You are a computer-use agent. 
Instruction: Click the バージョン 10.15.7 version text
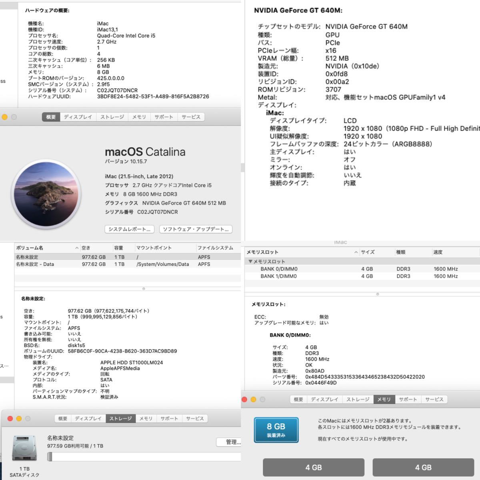point(126,162)
